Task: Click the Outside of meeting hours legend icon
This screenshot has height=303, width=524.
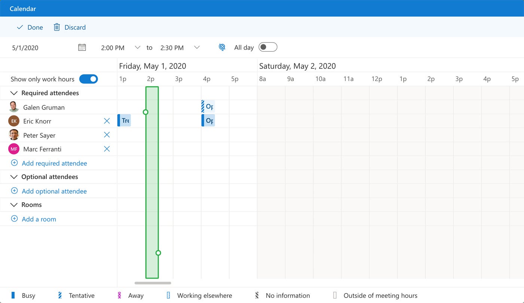Action: 335,295
